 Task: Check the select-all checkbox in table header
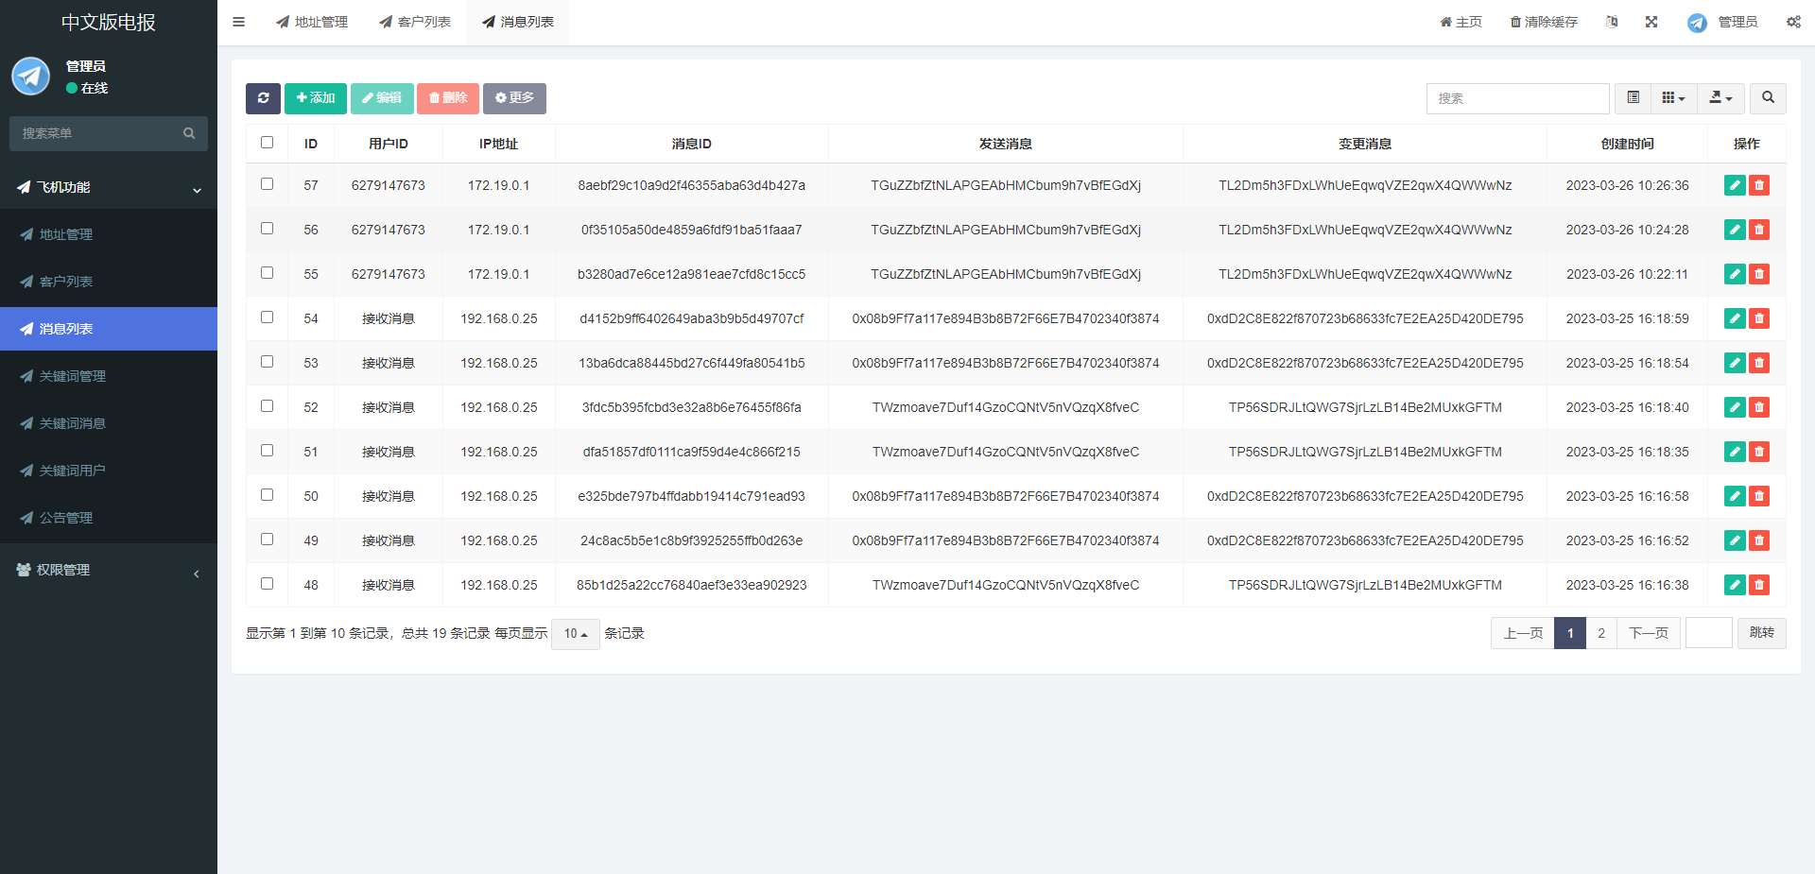pyautogui.click(x=267, y=143)
